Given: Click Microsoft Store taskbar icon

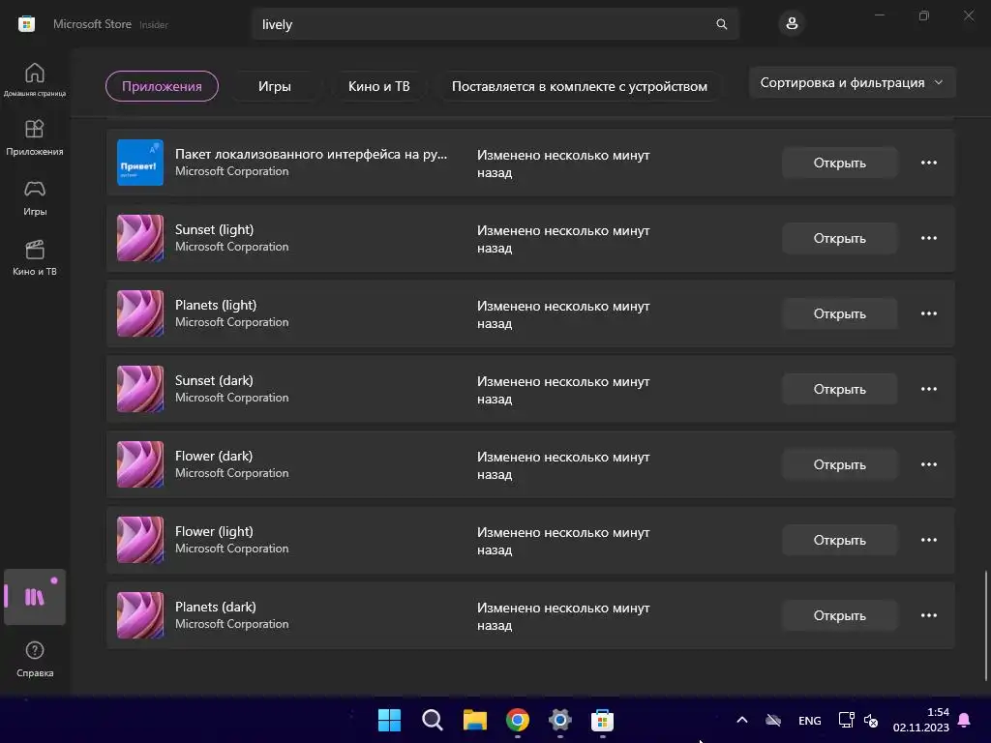Looking at the screenshot, I should [602, 720].
